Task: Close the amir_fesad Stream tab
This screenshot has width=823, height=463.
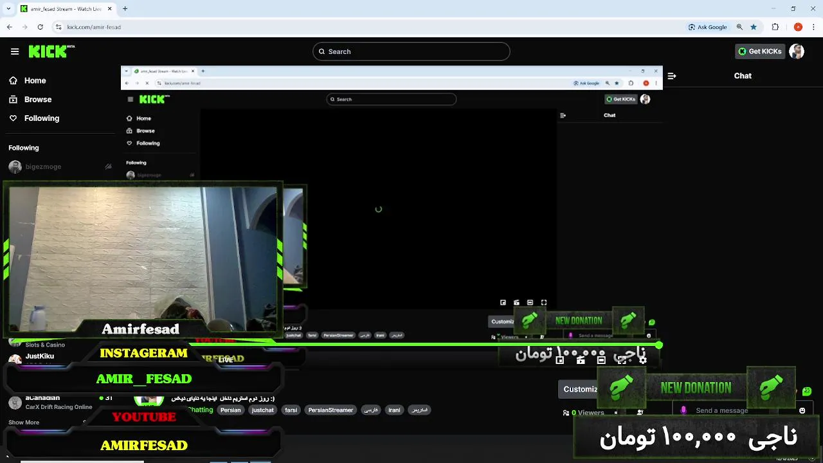Action: pos(109,9)
